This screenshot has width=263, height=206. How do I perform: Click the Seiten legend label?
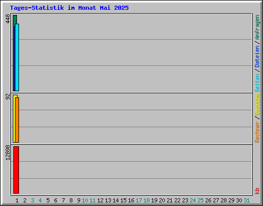pos(257,83)
